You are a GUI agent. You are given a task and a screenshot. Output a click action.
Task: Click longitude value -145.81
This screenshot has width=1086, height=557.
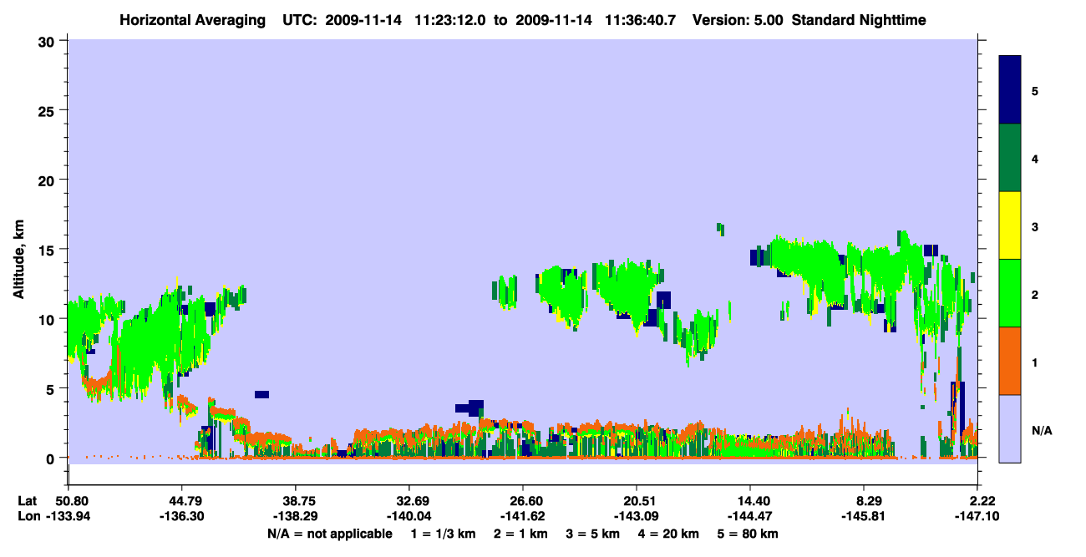point(864,517)
